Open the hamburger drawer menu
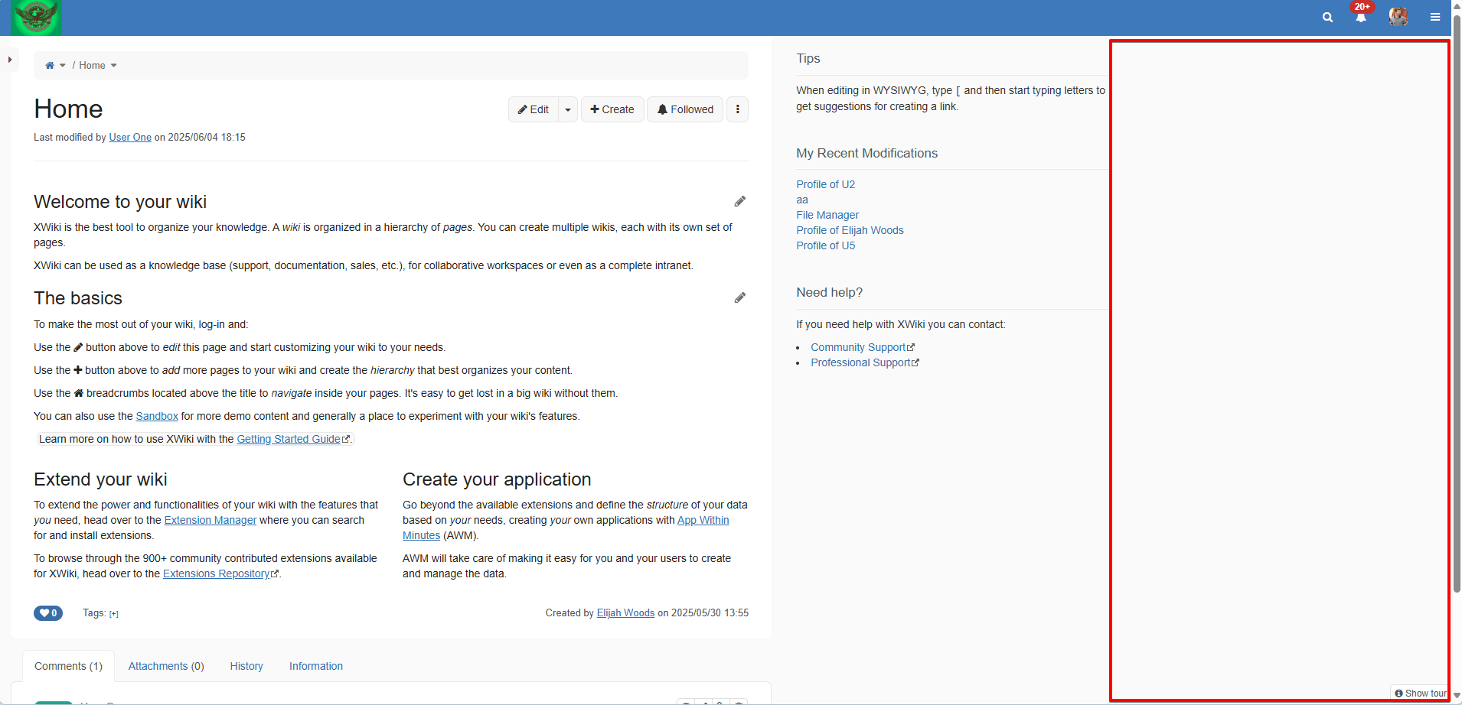The height and width of the screenshot is (705, 1462). [x=1435, y=17]
